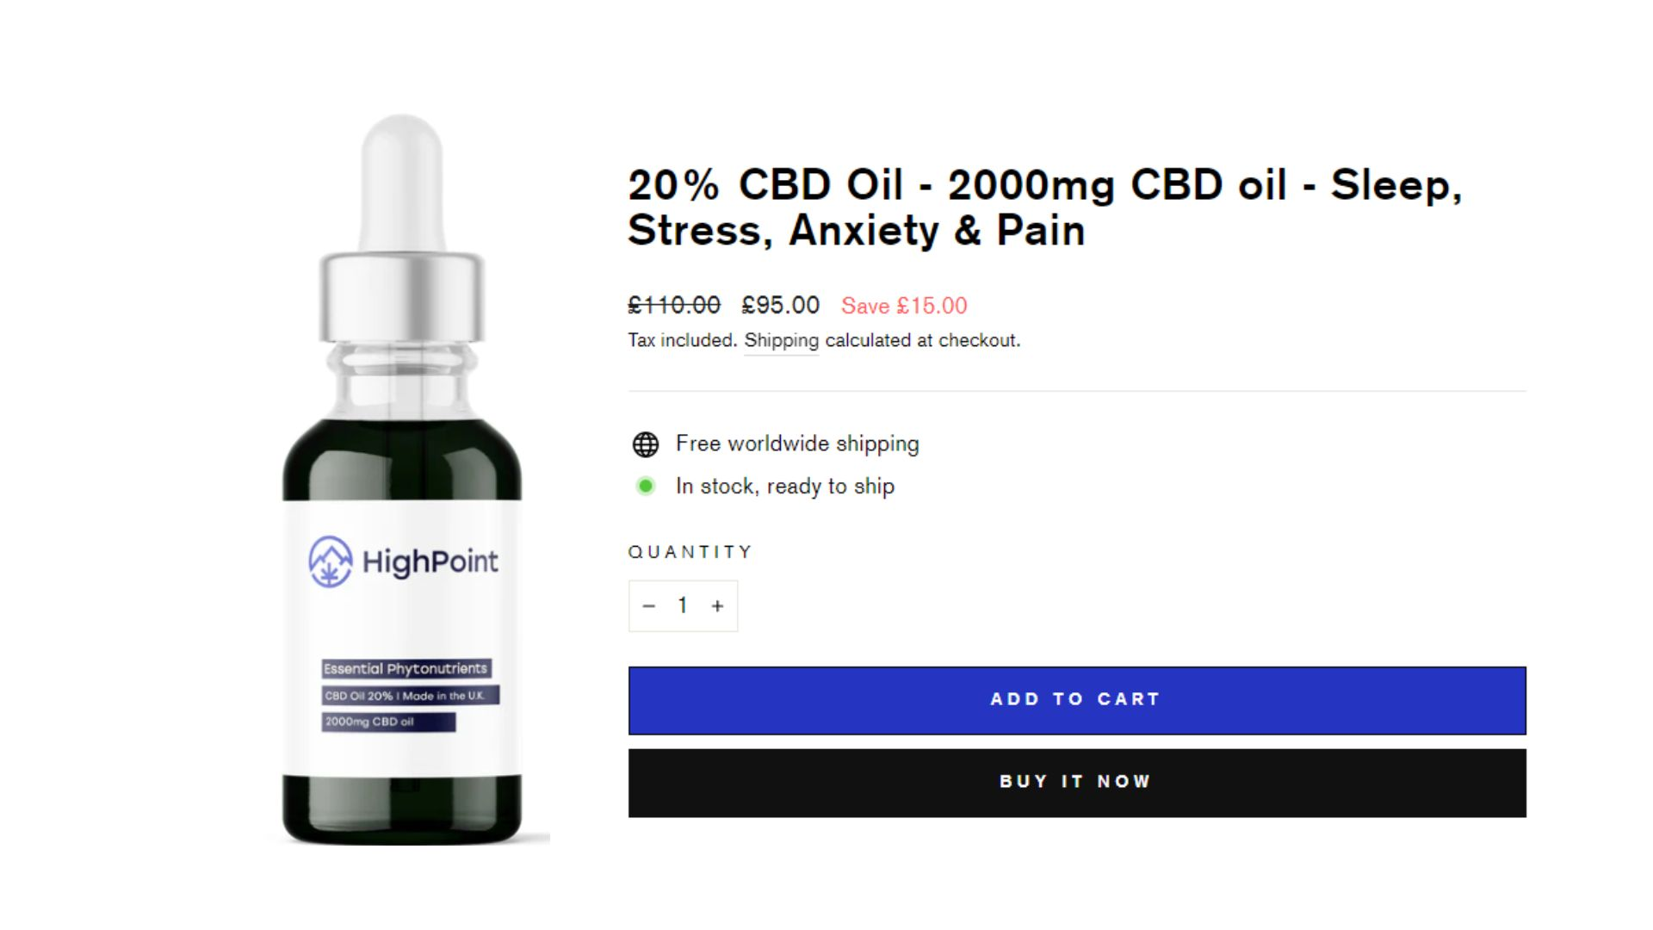Viewport: 1653px width, 930px height.
Task: Click the £95.00 sale price
Action: pos(780,306)
